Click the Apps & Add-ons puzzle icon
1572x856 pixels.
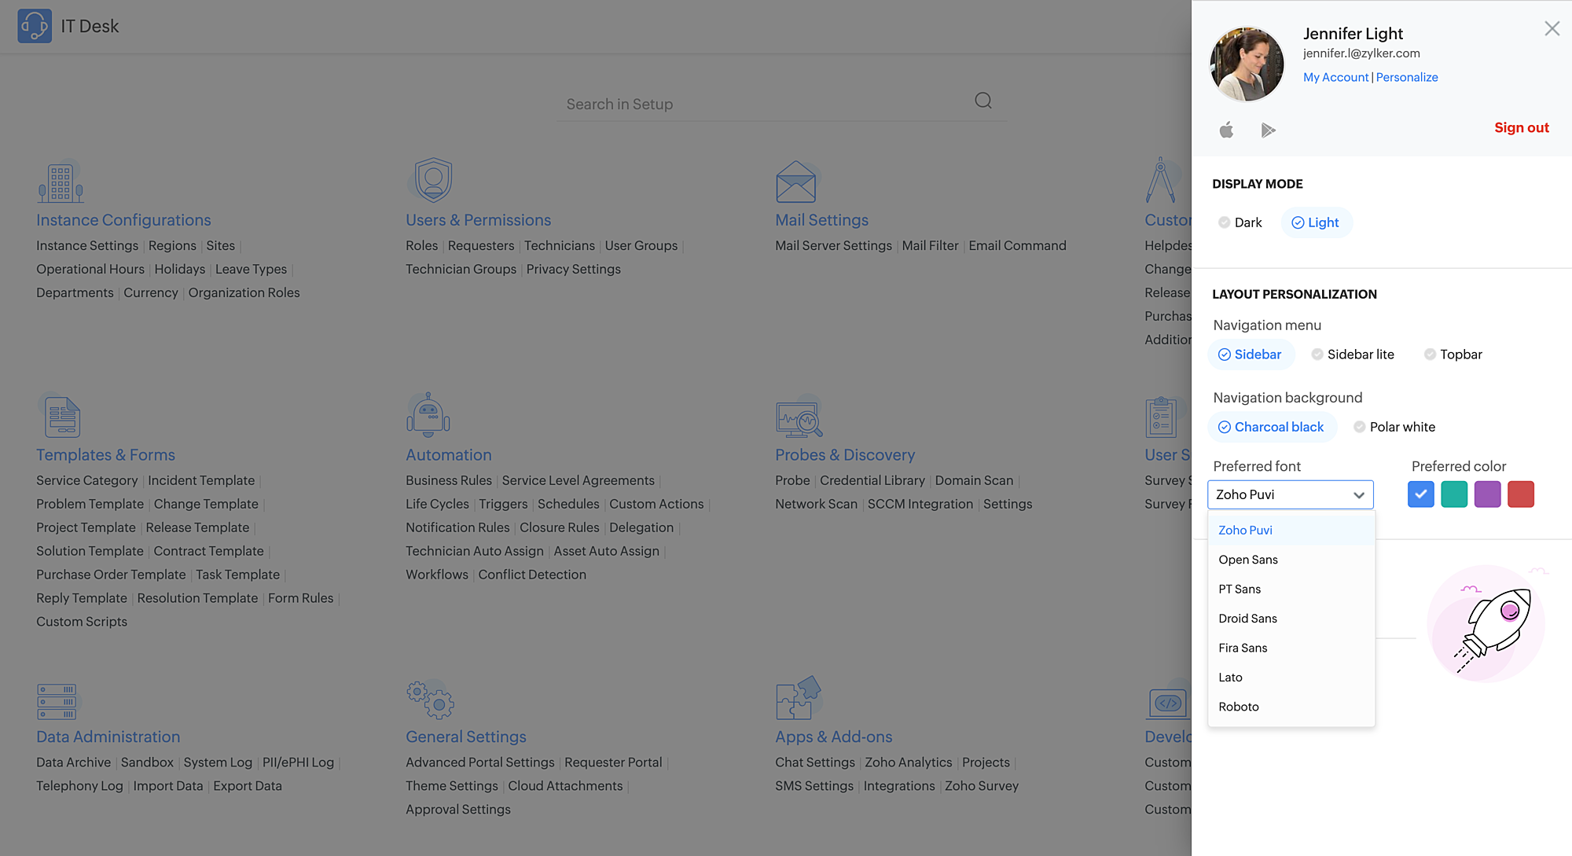click(797, 698)
